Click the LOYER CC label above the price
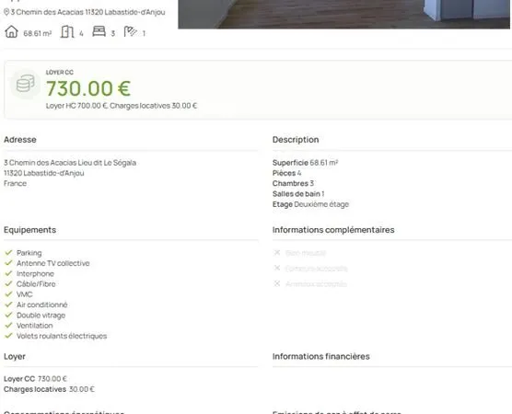The height and width of the screenshot is (414, 512). [60, 72]
